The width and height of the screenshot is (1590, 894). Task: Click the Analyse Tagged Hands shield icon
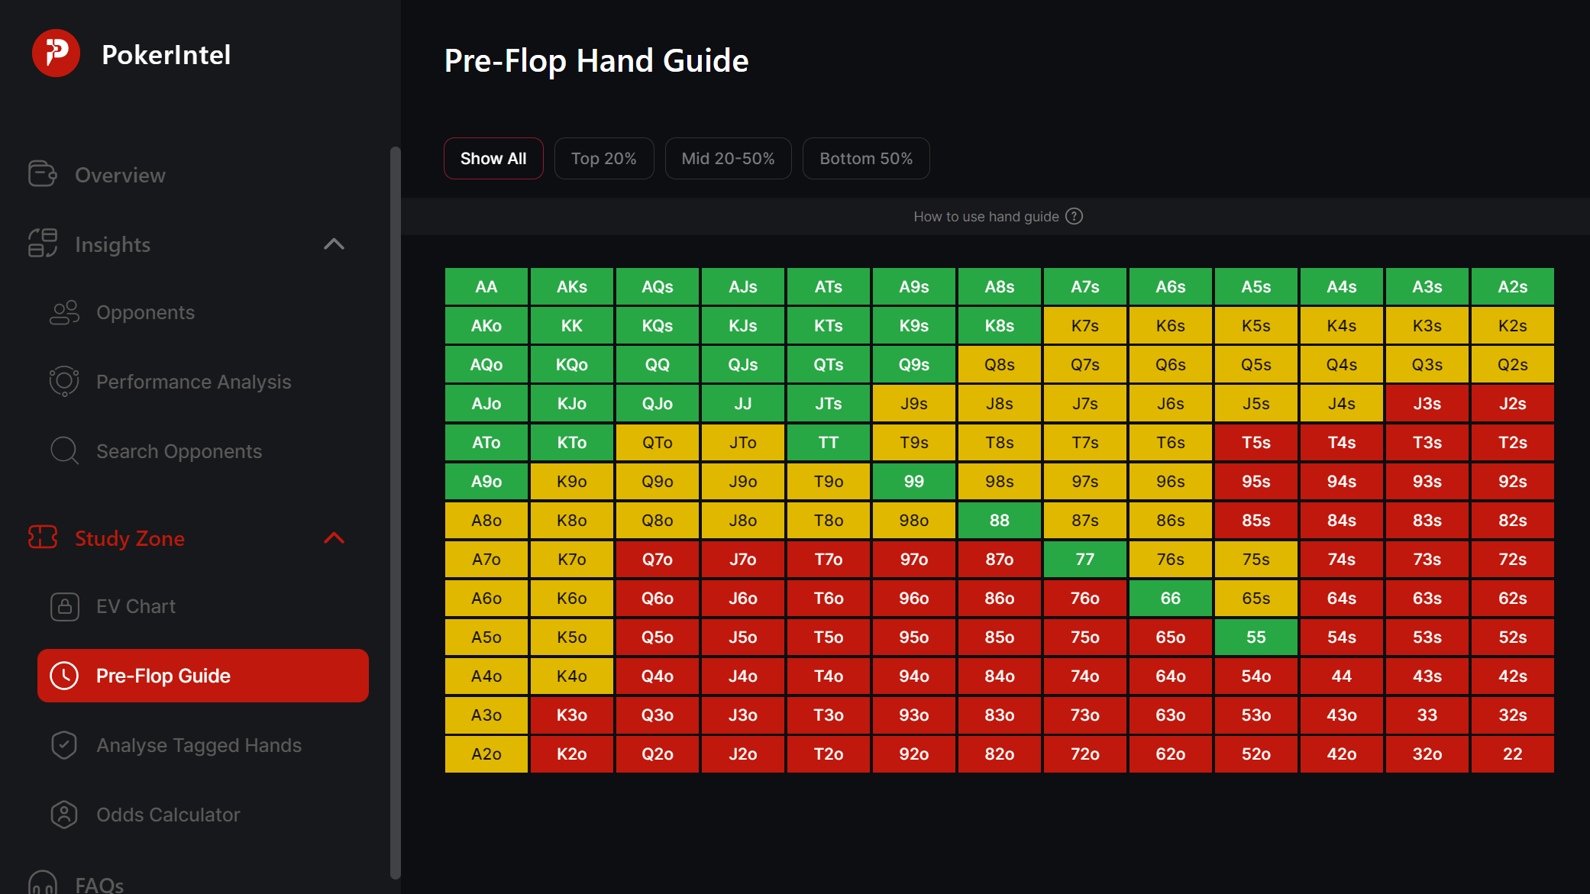pos(64,744)
